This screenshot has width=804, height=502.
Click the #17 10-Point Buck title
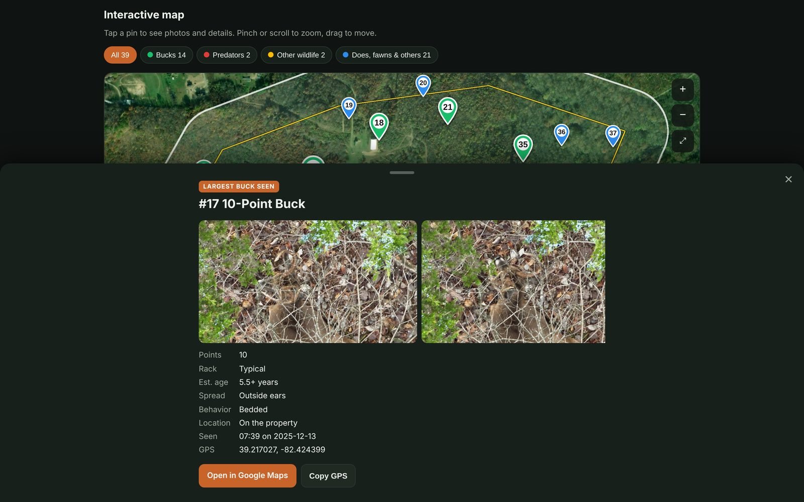tap(252, 204)
